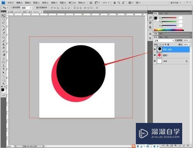
Task: Open the Select menu
Action: tap(45, 3)
